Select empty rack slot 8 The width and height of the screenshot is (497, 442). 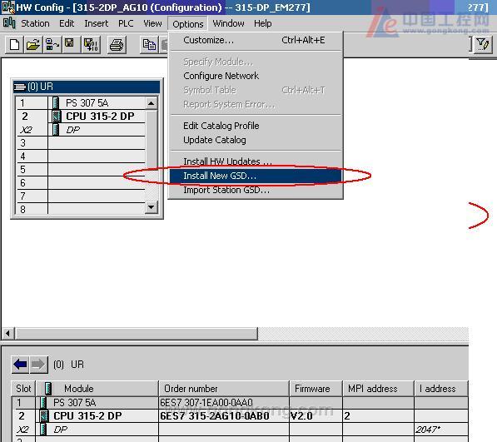point(81,209)
